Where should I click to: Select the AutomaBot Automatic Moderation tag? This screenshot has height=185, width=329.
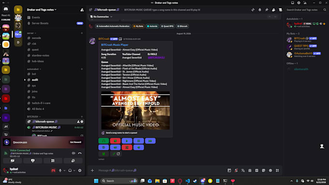click(113, 26)
